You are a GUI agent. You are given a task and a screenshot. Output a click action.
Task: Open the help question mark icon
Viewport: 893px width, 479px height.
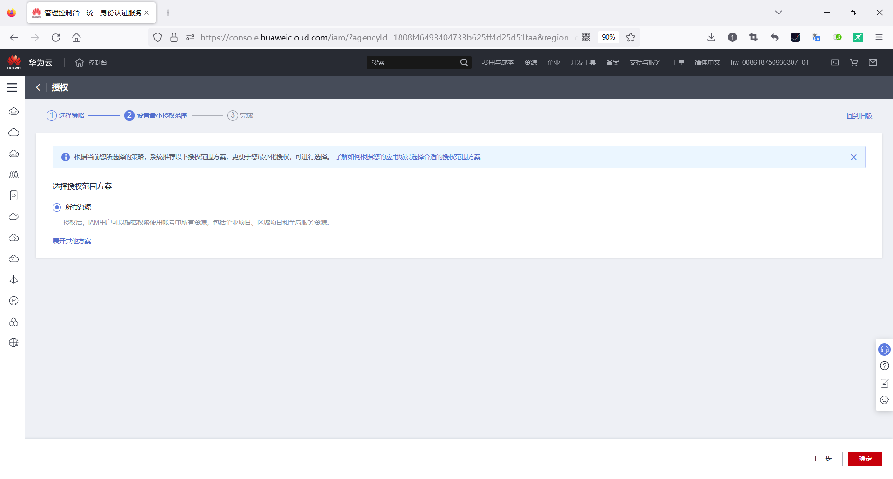[884, 366]
